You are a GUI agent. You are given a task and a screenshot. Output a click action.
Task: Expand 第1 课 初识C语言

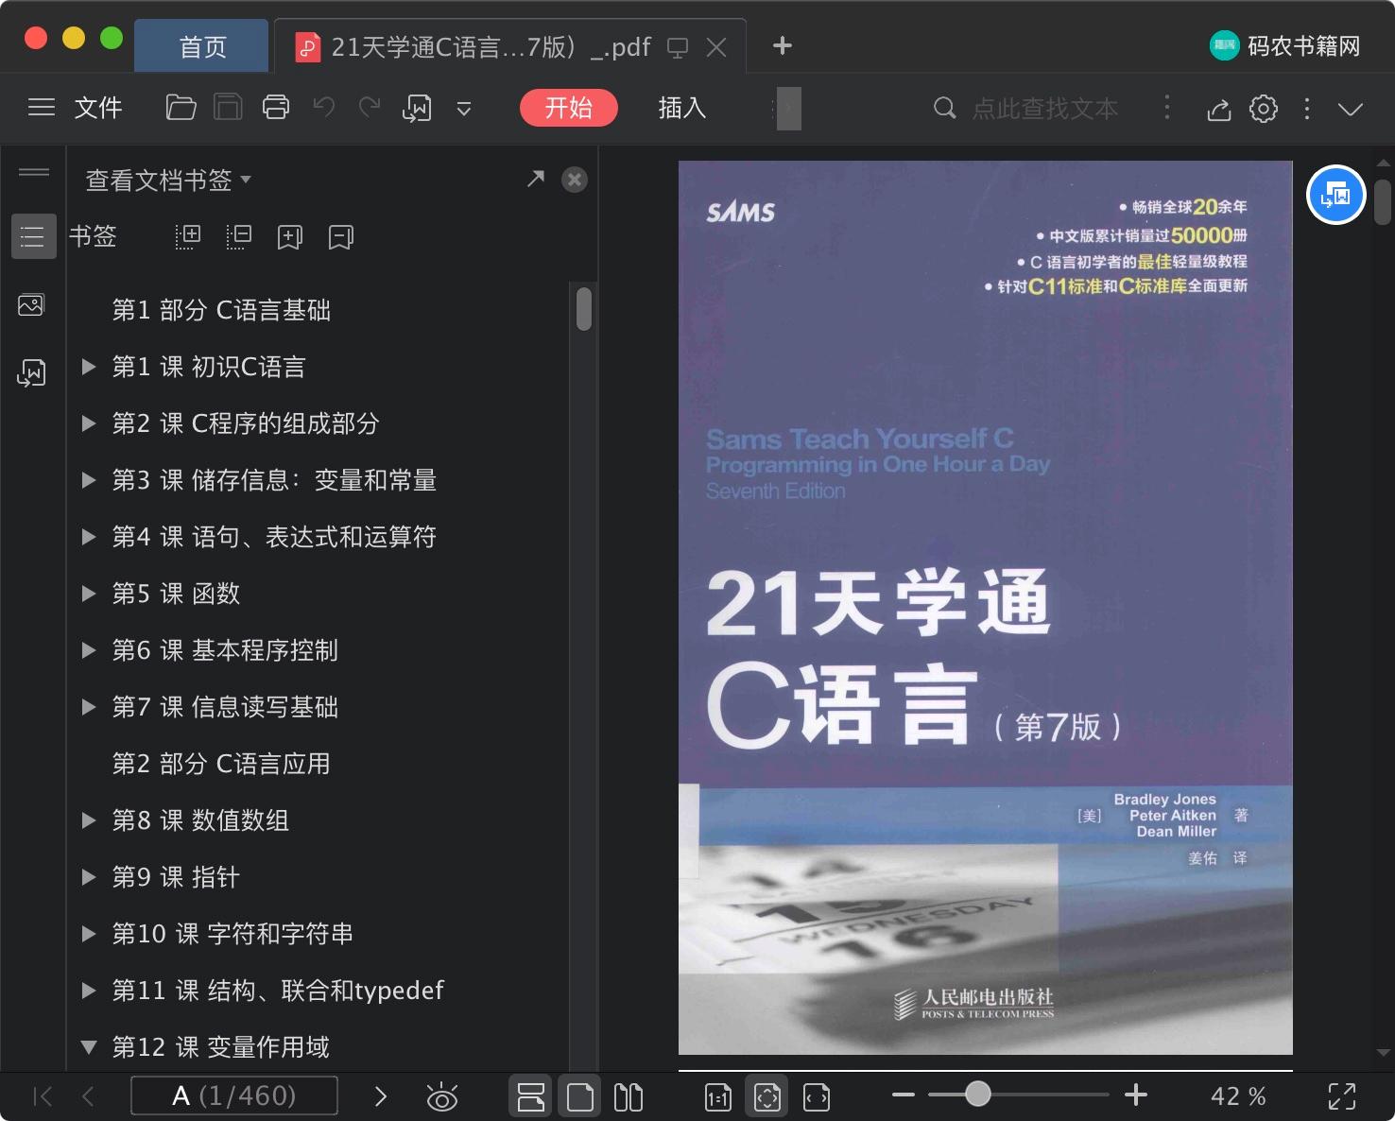(x=89, y=367)
